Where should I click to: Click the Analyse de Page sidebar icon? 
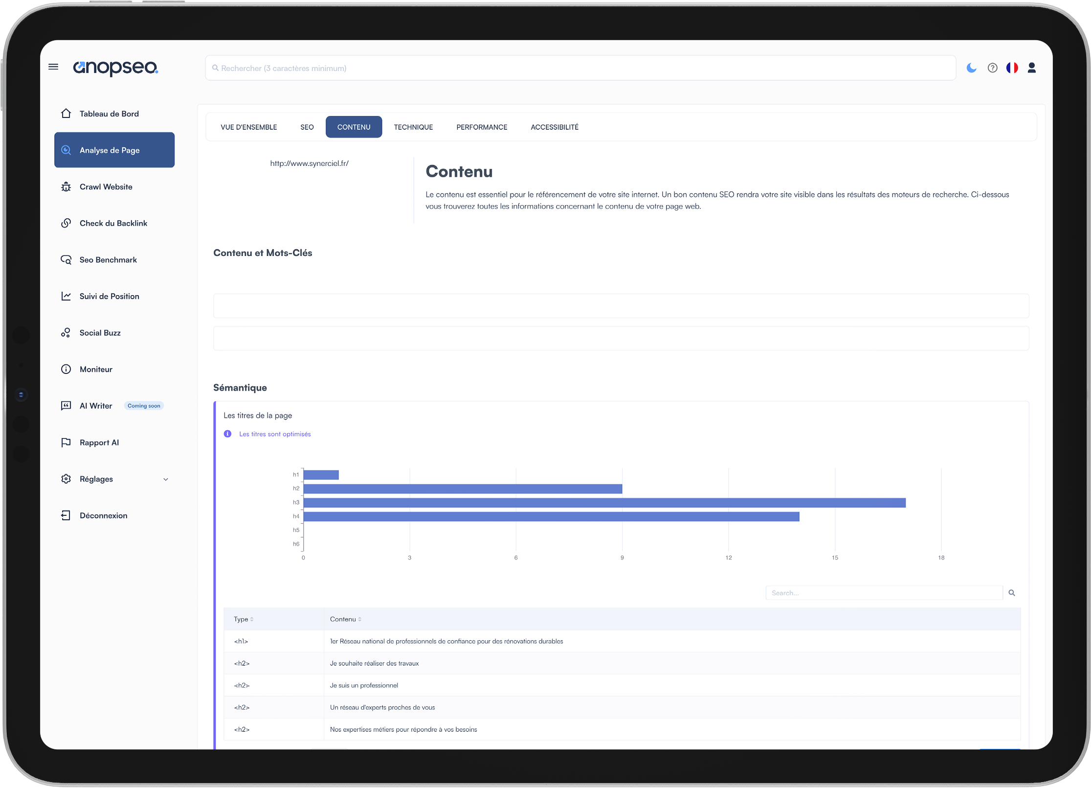pyautogui.click(x=67, y=150)
